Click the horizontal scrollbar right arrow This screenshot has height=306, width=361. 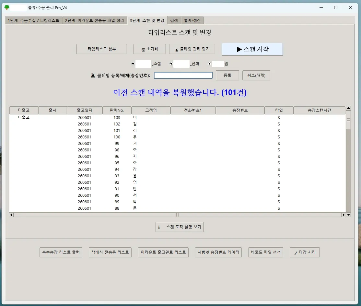pyautogui.click(x=343, y=215)
